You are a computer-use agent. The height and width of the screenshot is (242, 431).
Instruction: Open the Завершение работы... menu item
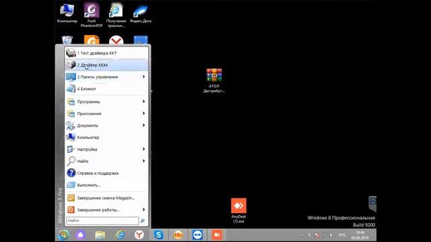(106, 210)
